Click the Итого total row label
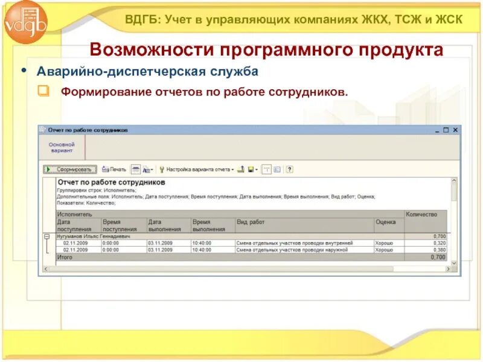Image resolution: width=483 pixels, height=362 pixels. pyautogui.click(x=65, y=258)
